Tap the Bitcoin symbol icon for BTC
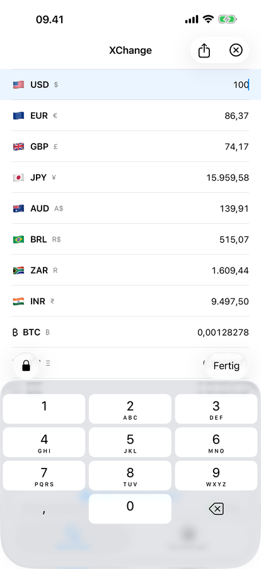 point(15,333)
